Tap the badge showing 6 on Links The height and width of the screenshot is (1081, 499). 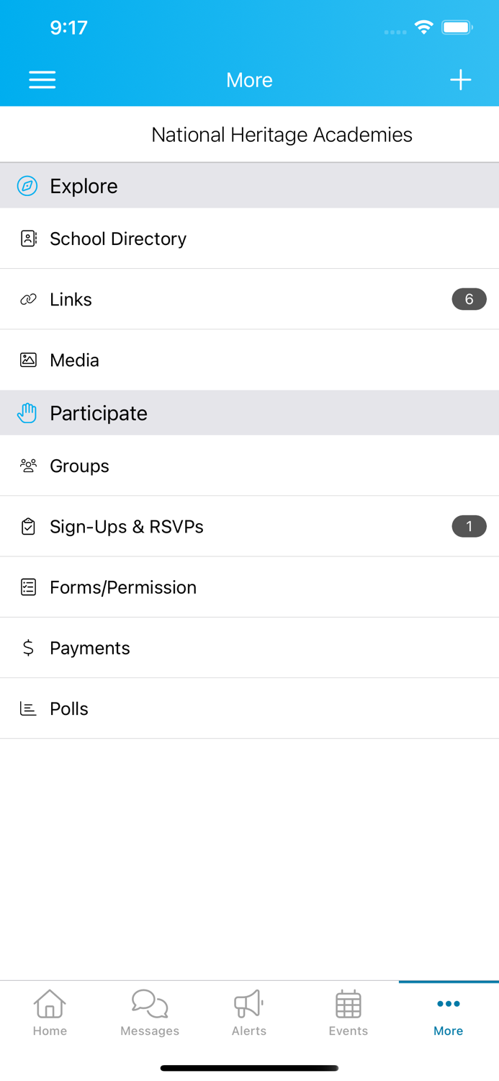coord(469,299)
